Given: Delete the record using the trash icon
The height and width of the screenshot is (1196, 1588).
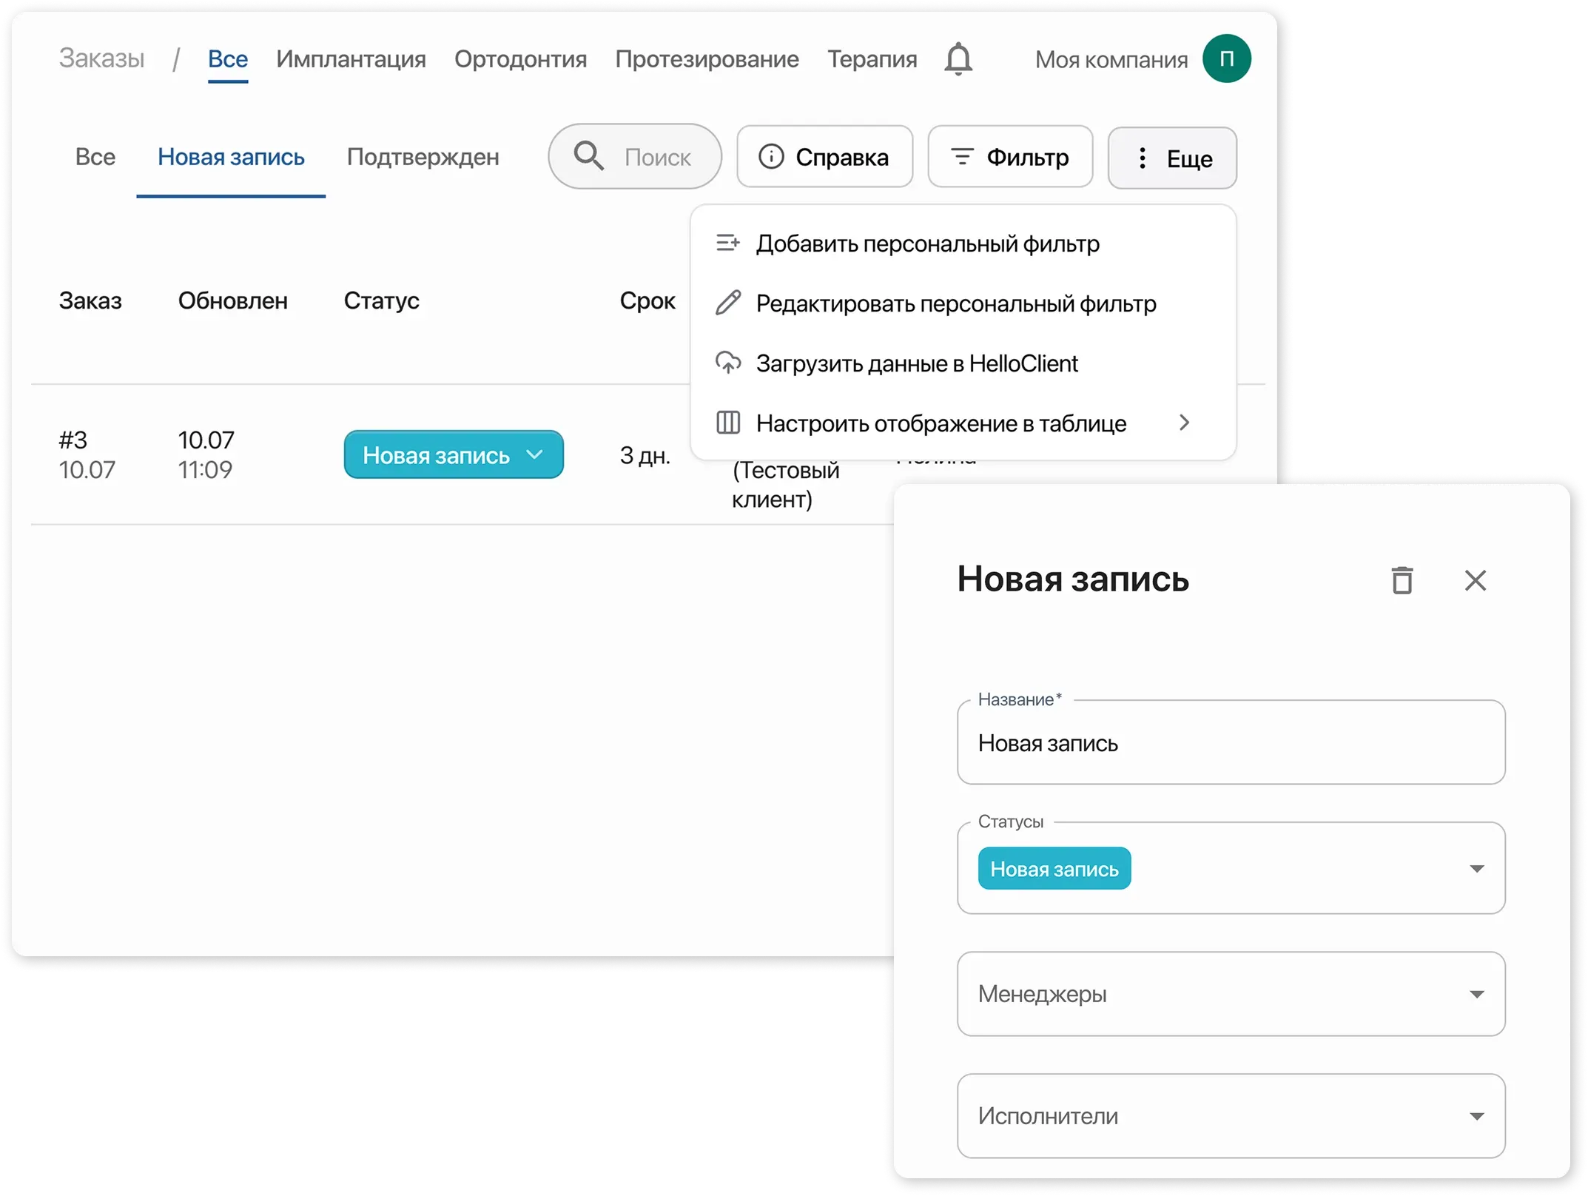Looking at the screenshot, I should pyautogui.click(x=1402, y=580).
